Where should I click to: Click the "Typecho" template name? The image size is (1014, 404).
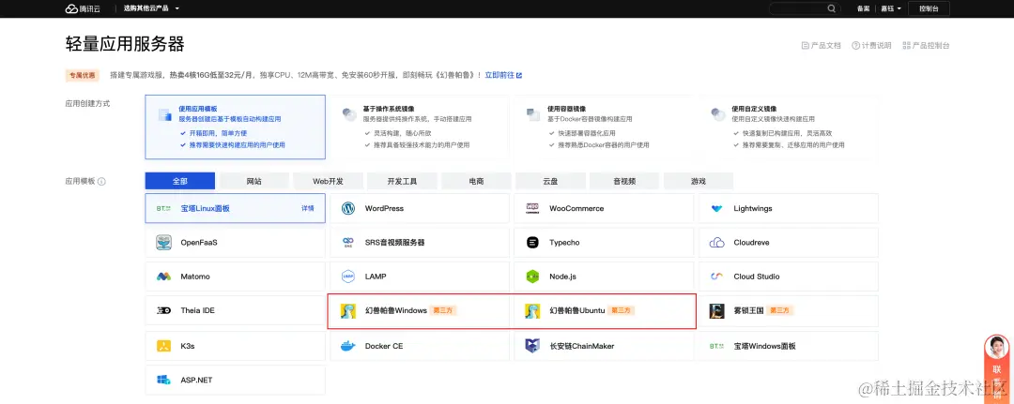pos(564,243)
